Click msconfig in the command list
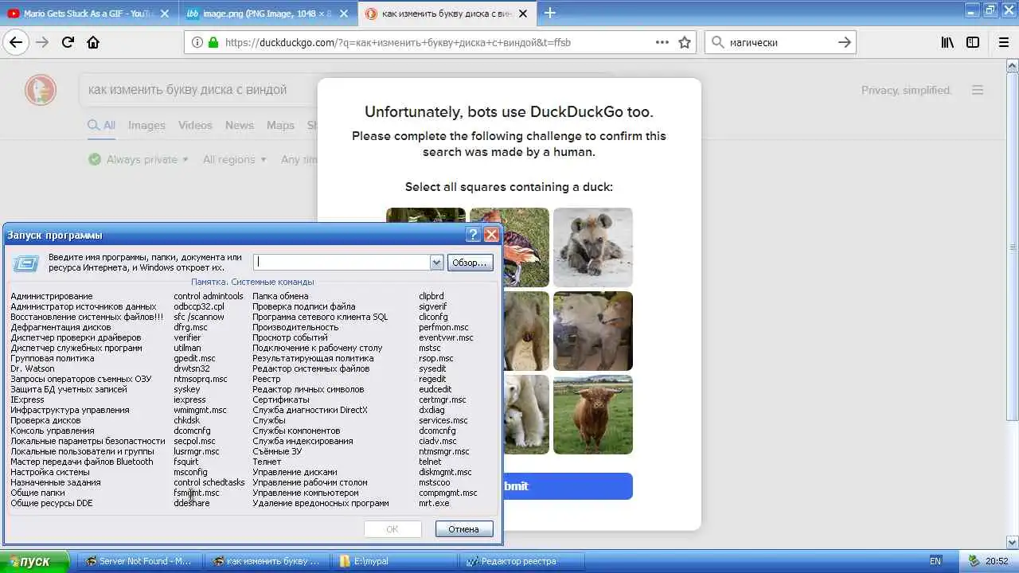1019x573 pixels. click(x=190, y=472)
